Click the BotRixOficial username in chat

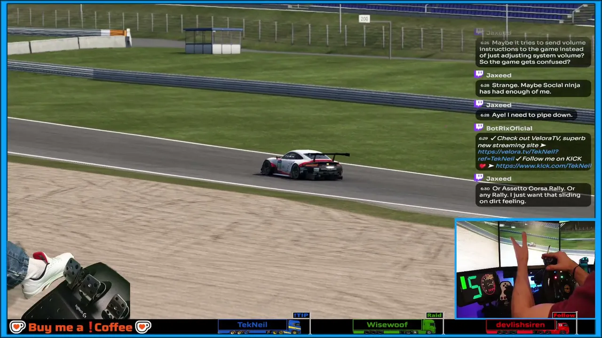coord(509,128)
